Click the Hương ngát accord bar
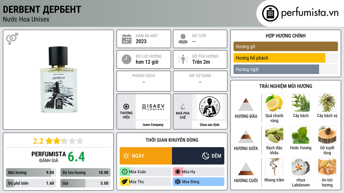Viewport: 344px width, 193px height. 286,69
